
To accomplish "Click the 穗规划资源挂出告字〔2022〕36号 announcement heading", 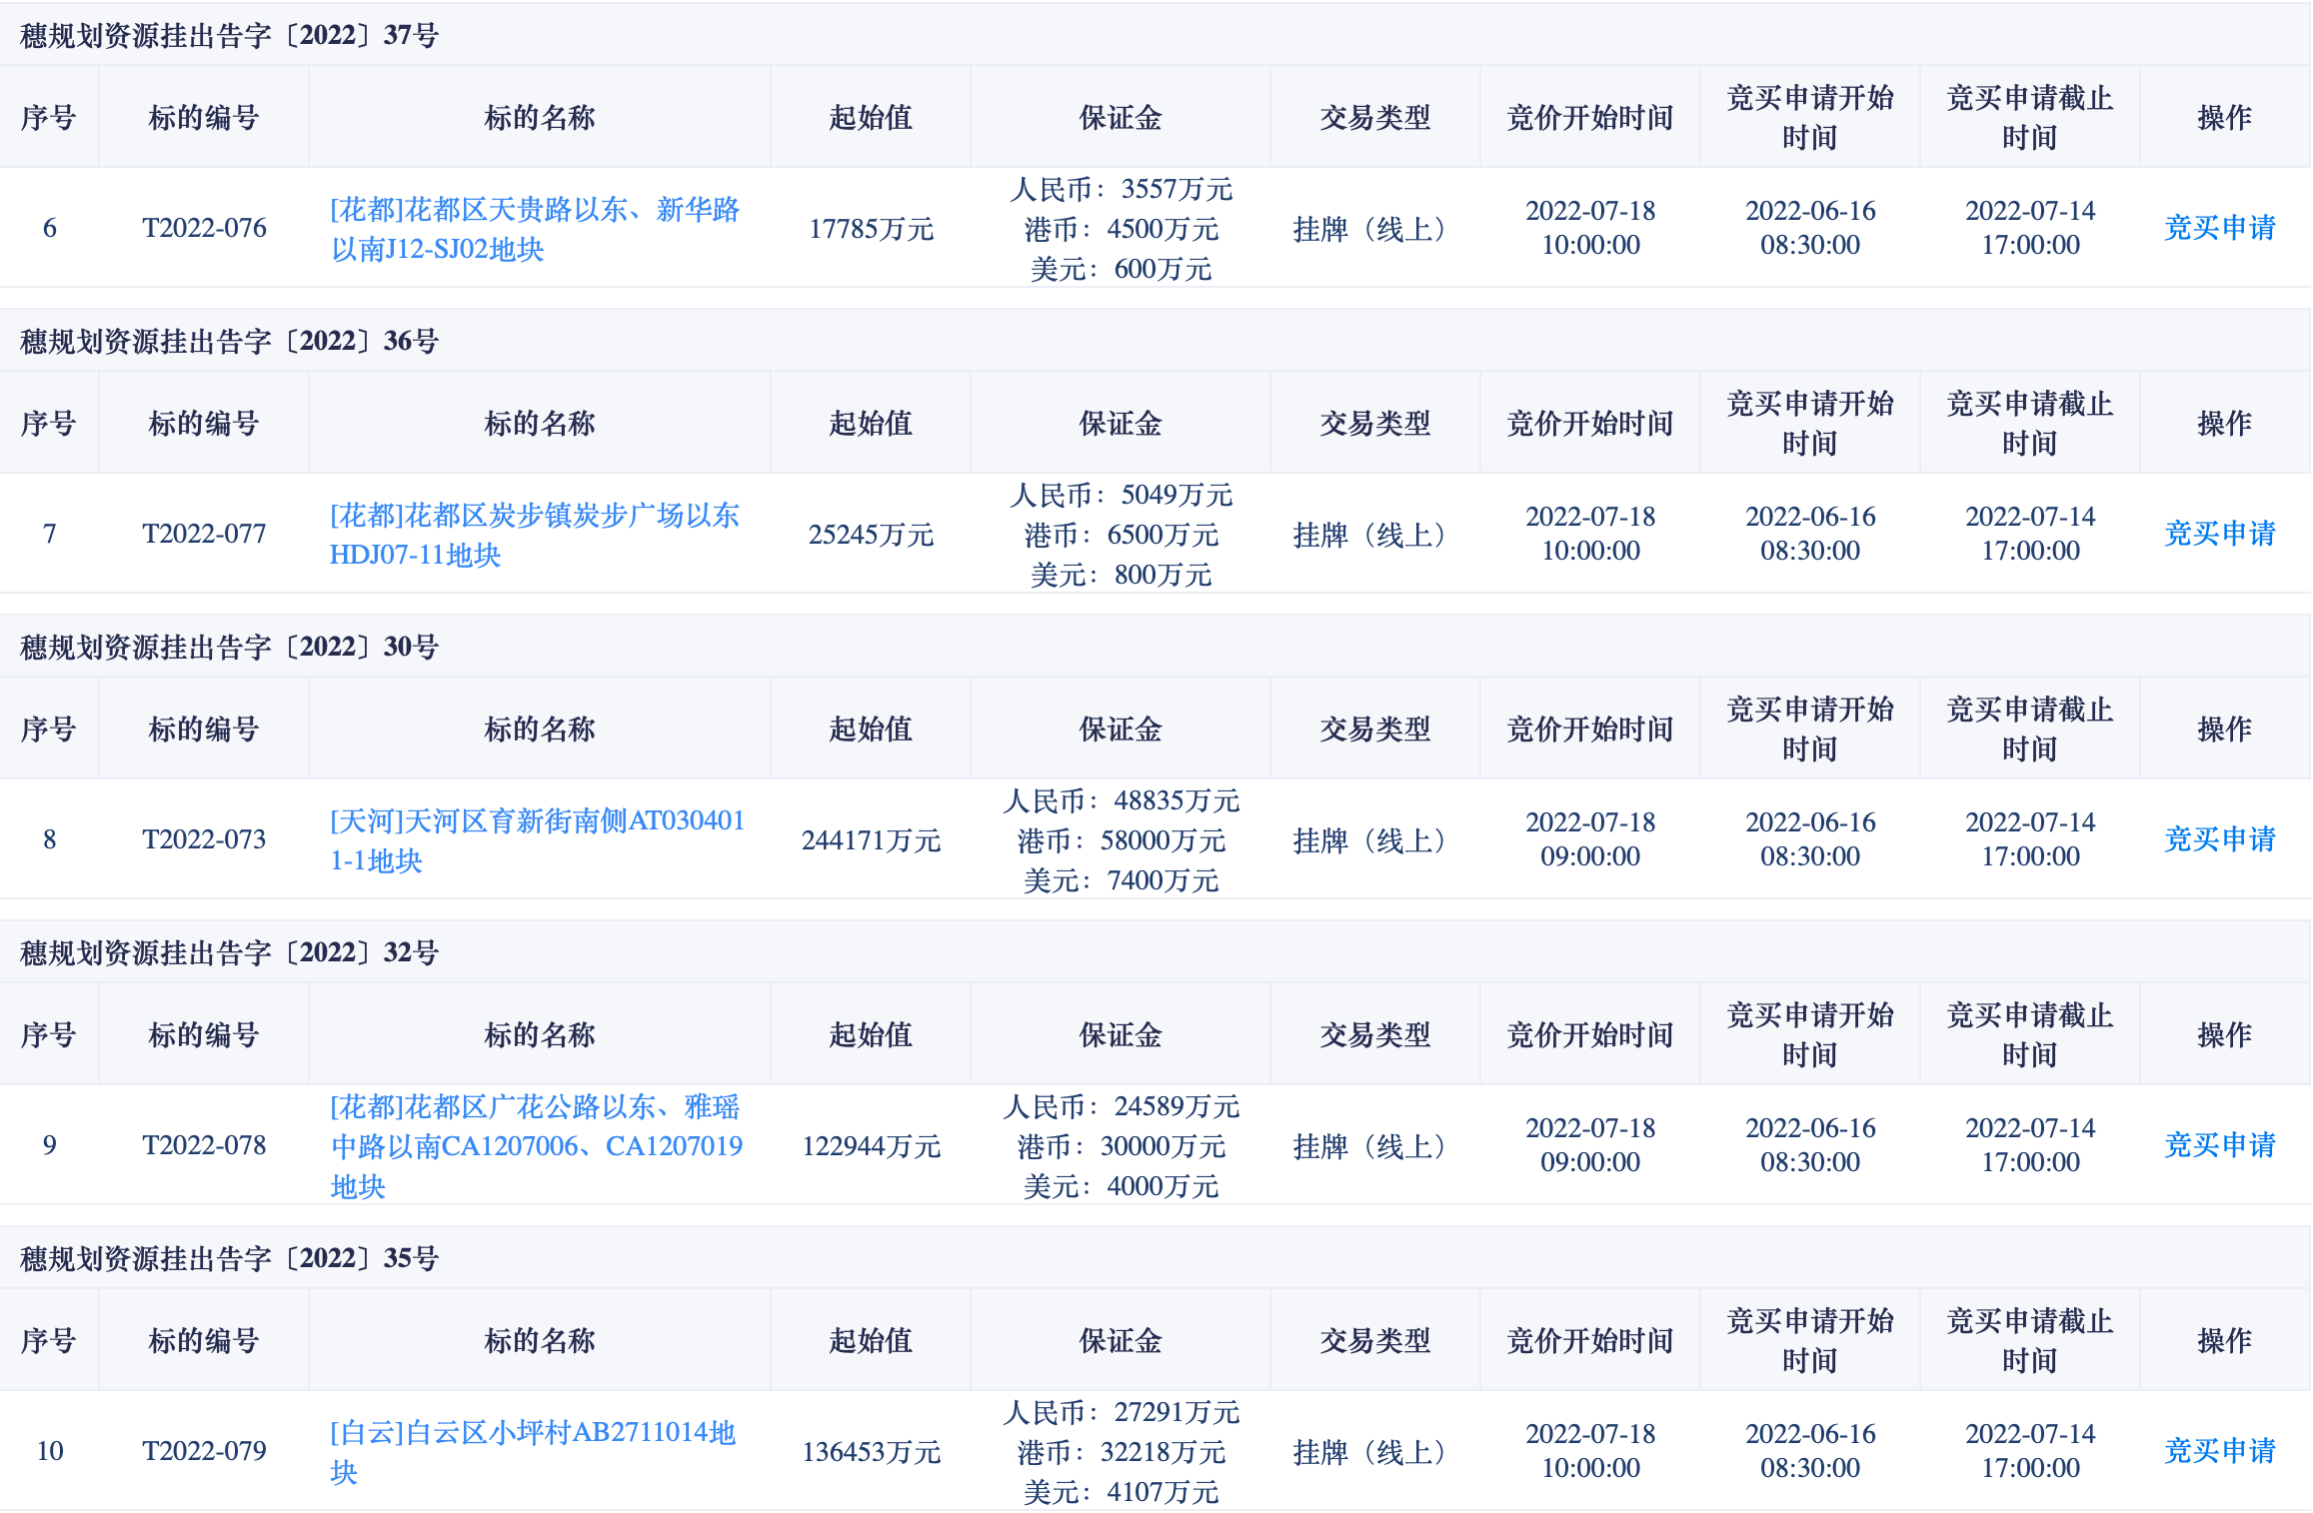I will click(x=229, y=342).
